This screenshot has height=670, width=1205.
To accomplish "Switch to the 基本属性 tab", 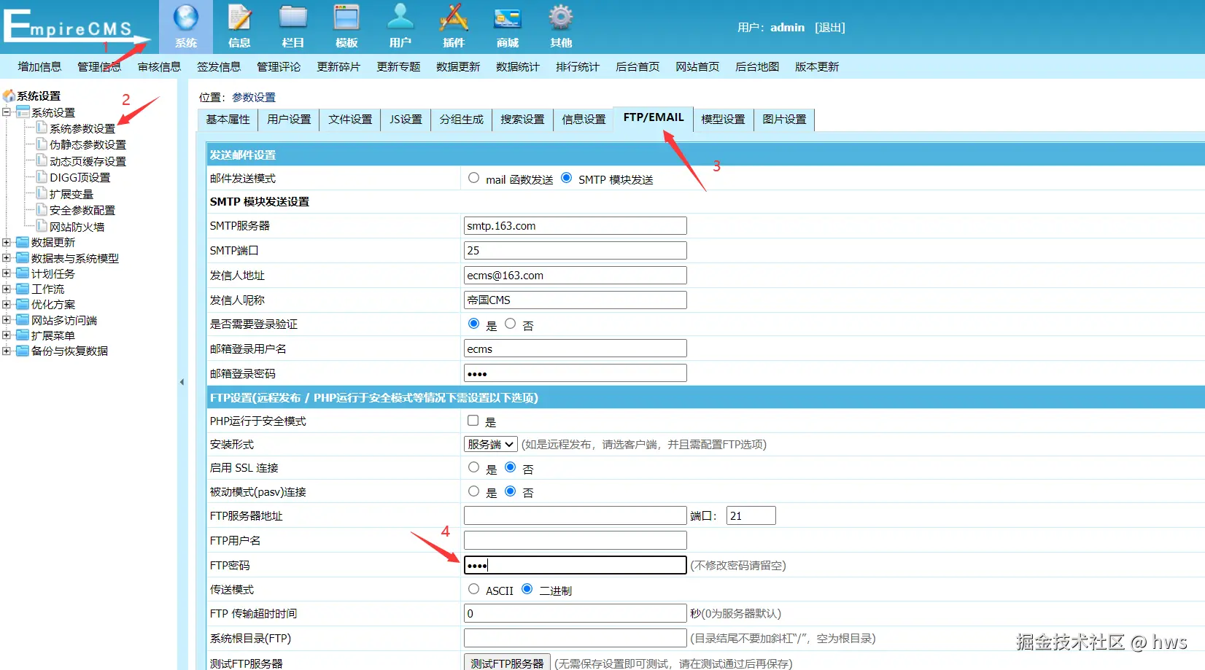I will pos(228,120).
